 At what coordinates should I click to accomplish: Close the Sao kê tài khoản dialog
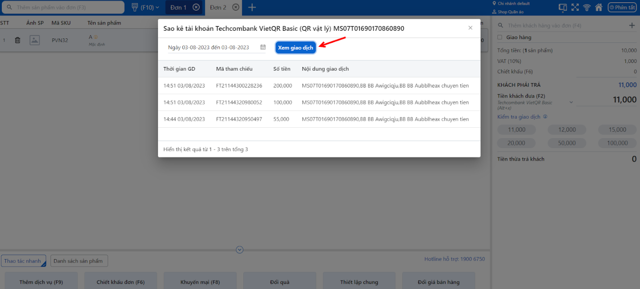[x=470, y=28]
